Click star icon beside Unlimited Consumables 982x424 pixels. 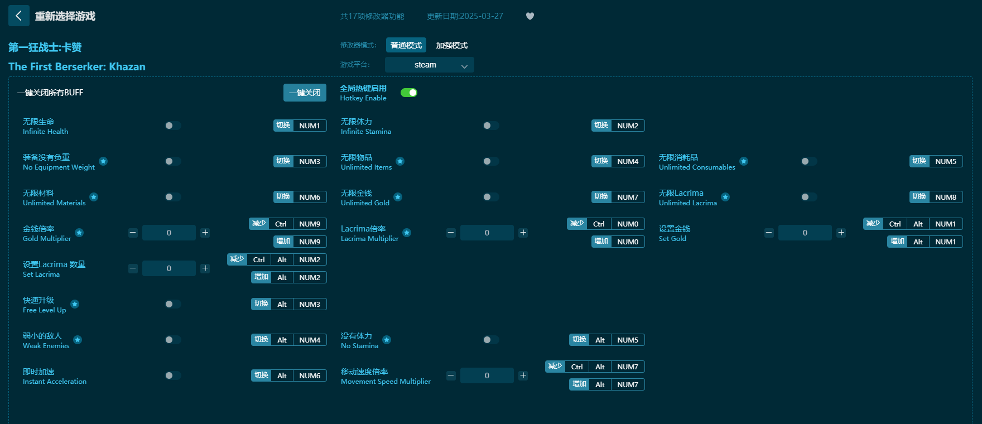[744, 161]
